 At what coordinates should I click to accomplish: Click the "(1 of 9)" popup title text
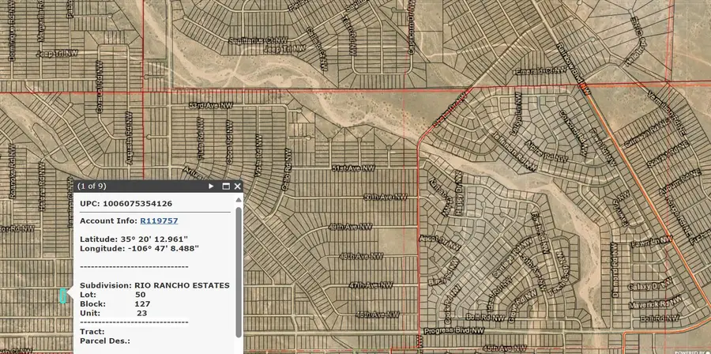(92, 186)
